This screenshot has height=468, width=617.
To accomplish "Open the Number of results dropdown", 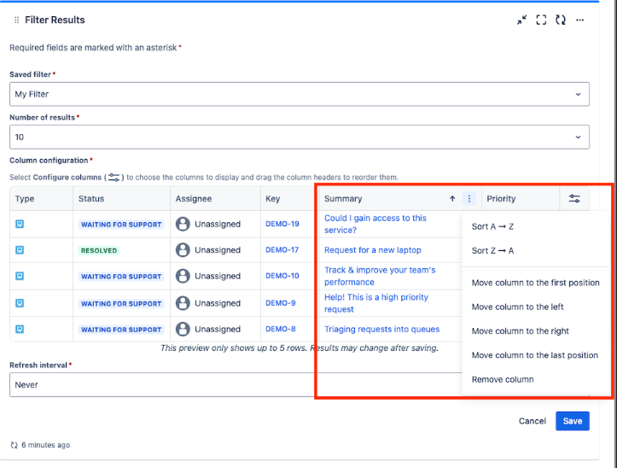I will 299,137.
